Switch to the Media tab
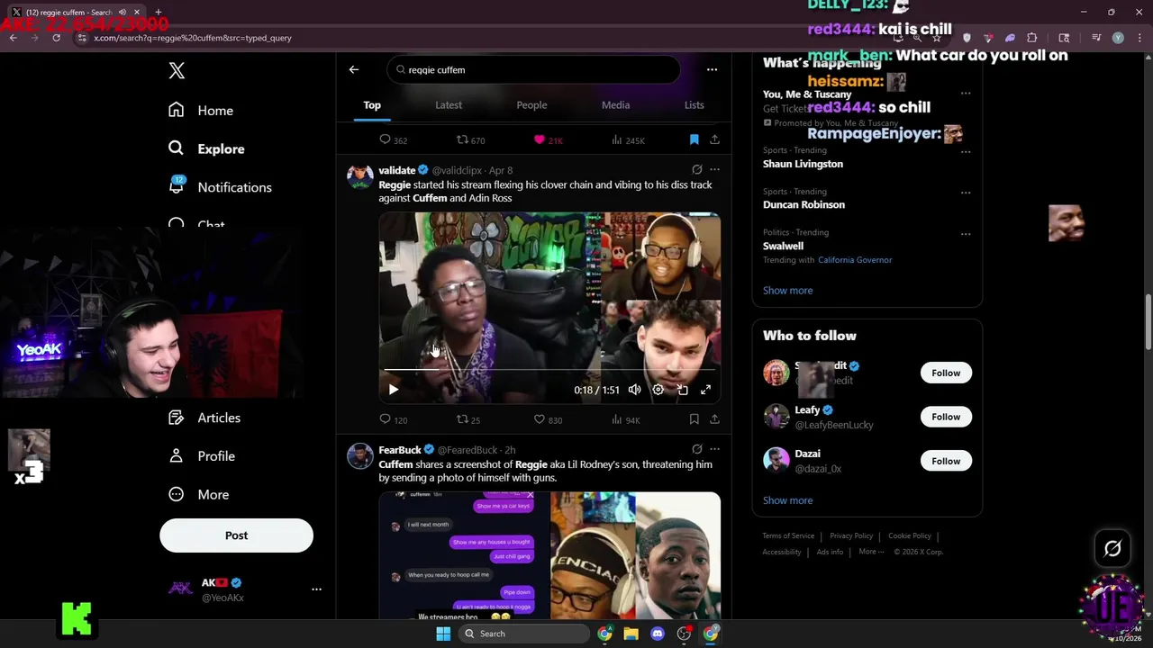 (x=615, y=105)
